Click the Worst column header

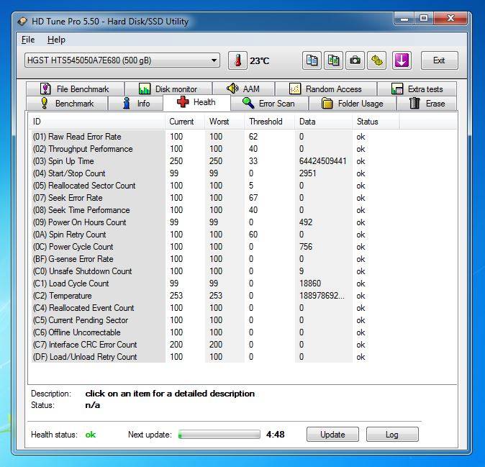pos(225,122)
